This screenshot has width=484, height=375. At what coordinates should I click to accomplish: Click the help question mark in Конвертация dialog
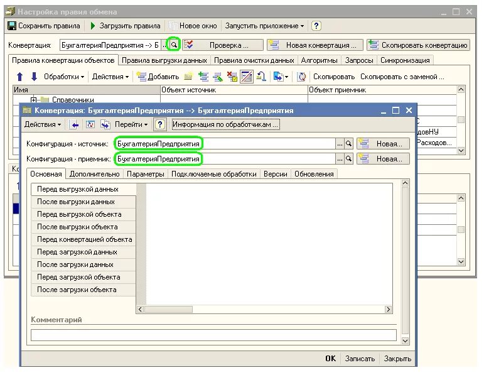tap(159, 124)
